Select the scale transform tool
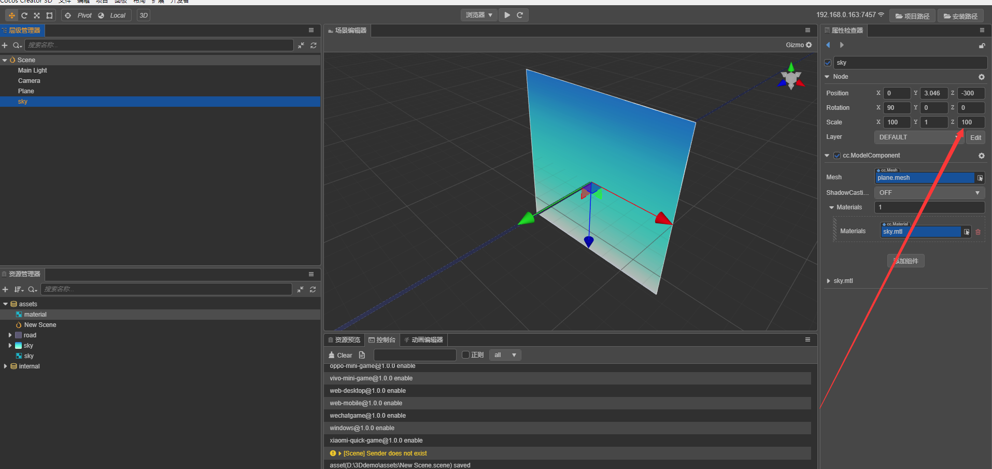Viewport: 992px width, 469px height. pos(37,16)
